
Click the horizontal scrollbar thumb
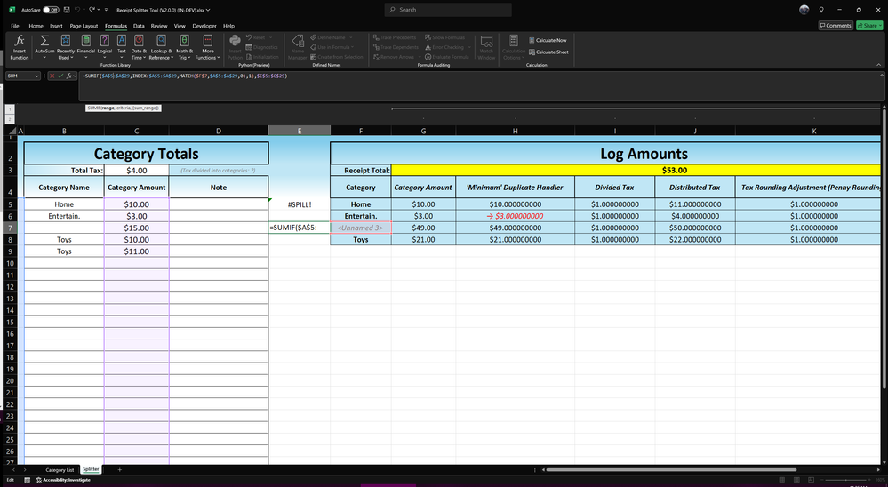click(671, 469)
